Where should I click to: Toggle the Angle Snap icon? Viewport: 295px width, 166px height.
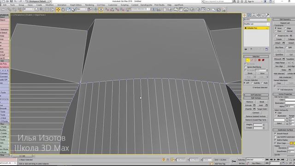112,9
